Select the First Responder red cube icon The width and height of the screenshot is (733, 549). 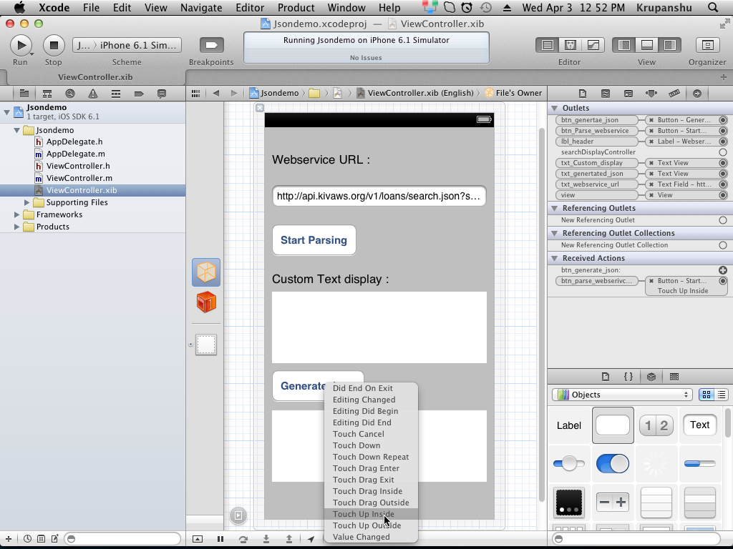(x=206, y=302)
